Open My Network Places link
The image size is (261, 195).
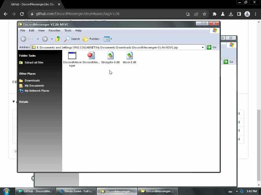point(34,91)
